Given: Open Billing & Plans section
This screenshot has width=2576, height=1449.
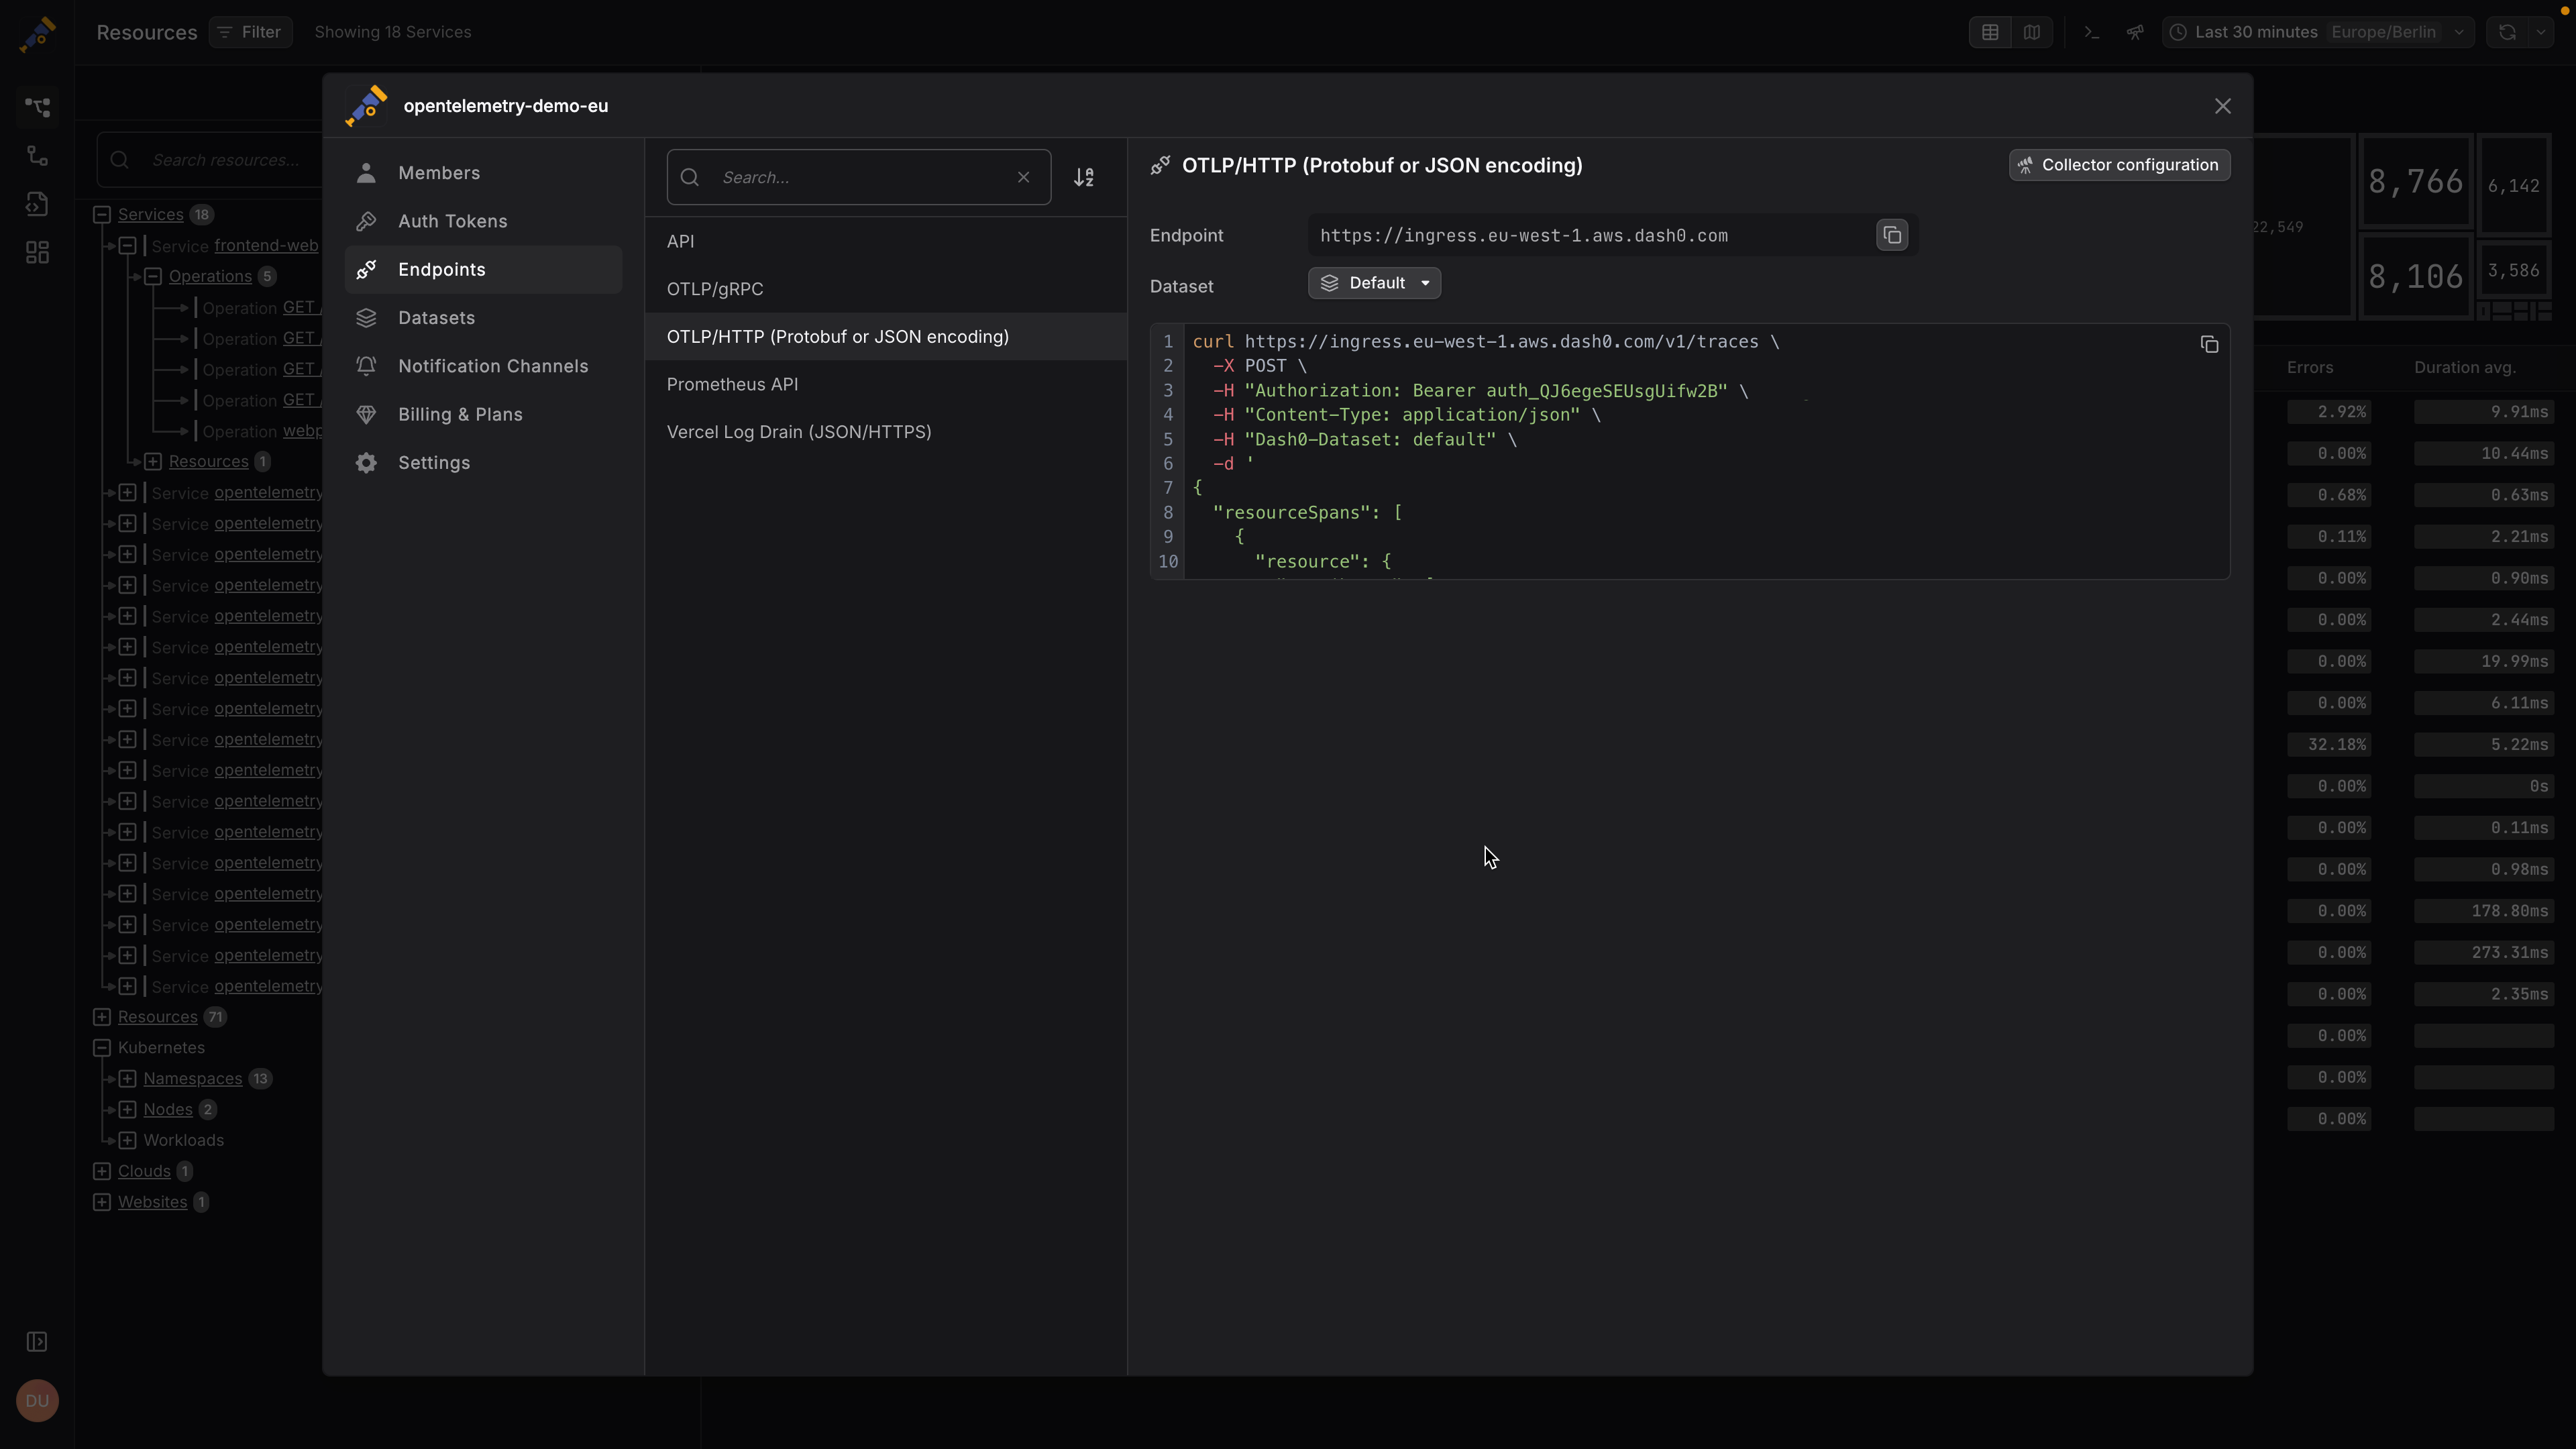Looking at the screenshot, I should point(483,414).
